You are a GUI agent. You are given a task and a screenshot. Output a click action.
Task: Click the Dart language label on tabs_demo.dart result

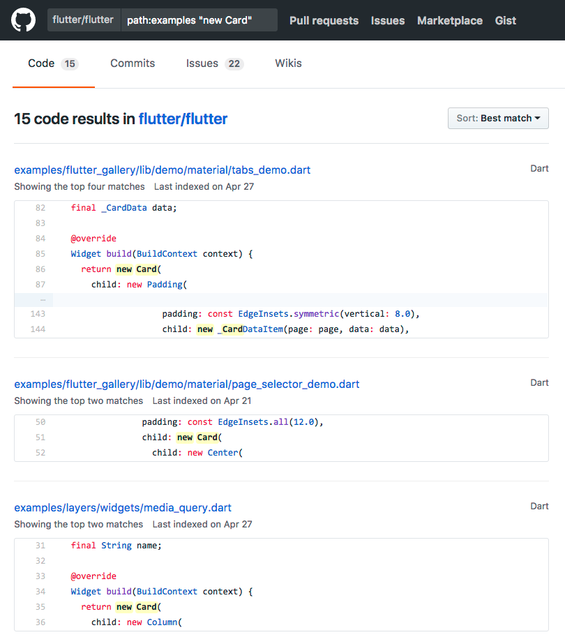click(539, 168)
